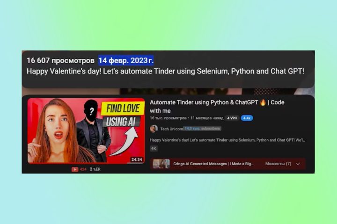Click the 11 месяцев назад upload time
Viewport: 337px width, 224px height.
coord(207,118)
